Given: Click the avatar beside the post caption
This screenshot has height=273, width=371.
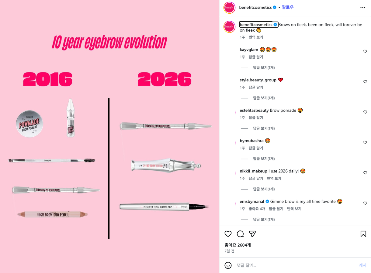Looking at the screenshot, I should click(x=229, y=27).
